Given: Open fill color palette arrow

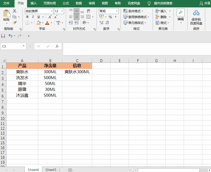Looking at the screenshot, I should click(43, 23).
